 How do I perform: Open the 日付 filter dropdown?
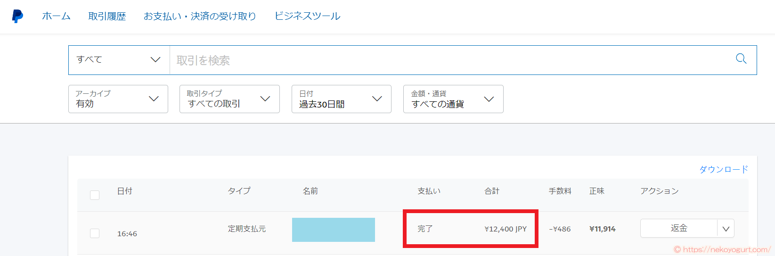pos(342,99)
